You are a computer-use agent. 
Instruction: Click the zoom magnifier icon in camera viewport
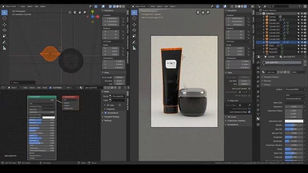208,12
